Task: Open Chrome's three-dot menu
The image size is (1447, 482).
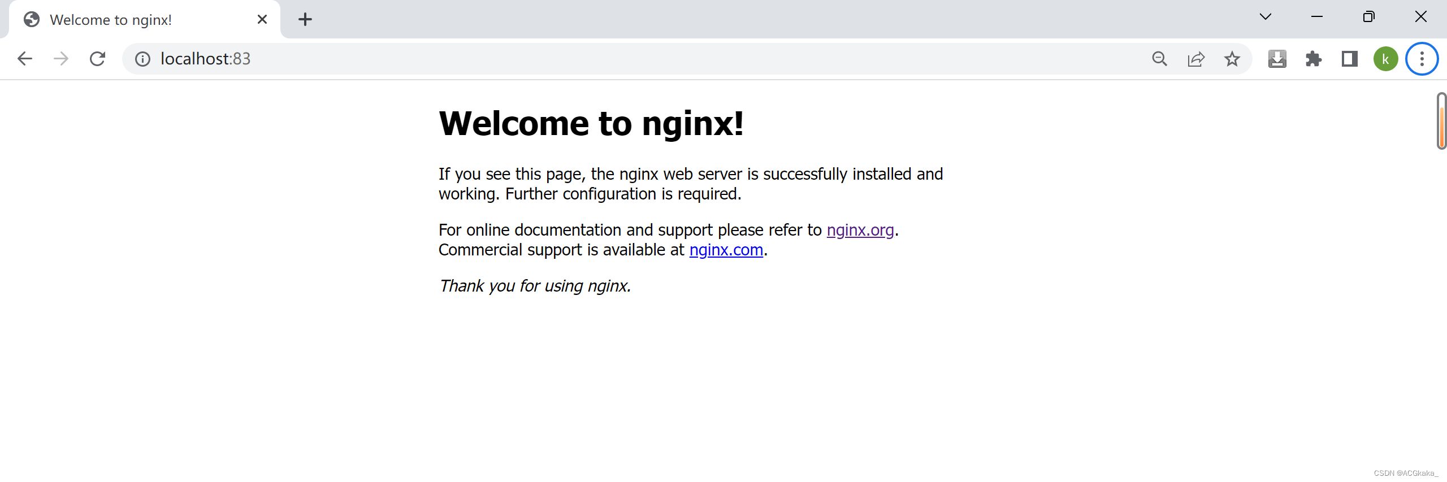Action: (x=1422, y=59)
